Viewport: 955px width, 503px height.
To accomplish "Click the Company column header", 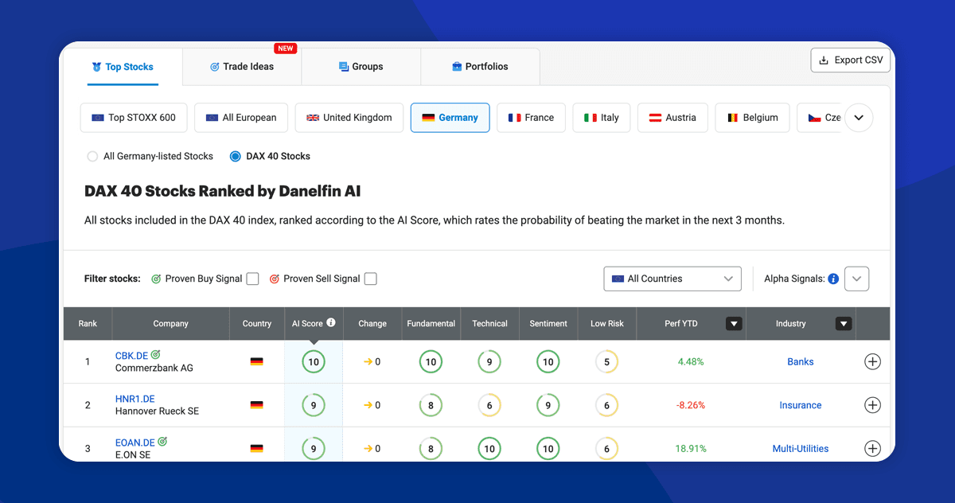I will (x=171, y=324).
